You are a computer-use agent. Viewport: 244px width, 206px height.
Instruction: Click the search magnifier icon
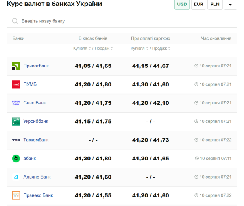15,21
